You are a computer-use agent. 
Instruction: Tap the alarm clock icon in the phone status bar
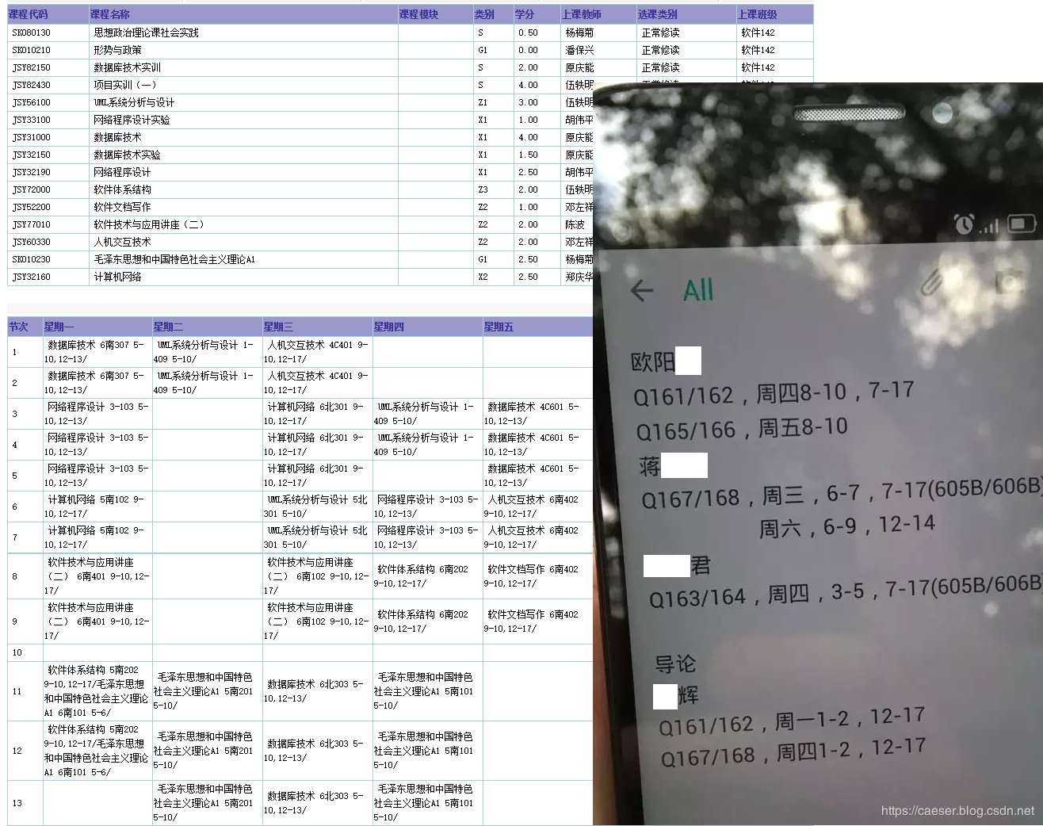964,224
